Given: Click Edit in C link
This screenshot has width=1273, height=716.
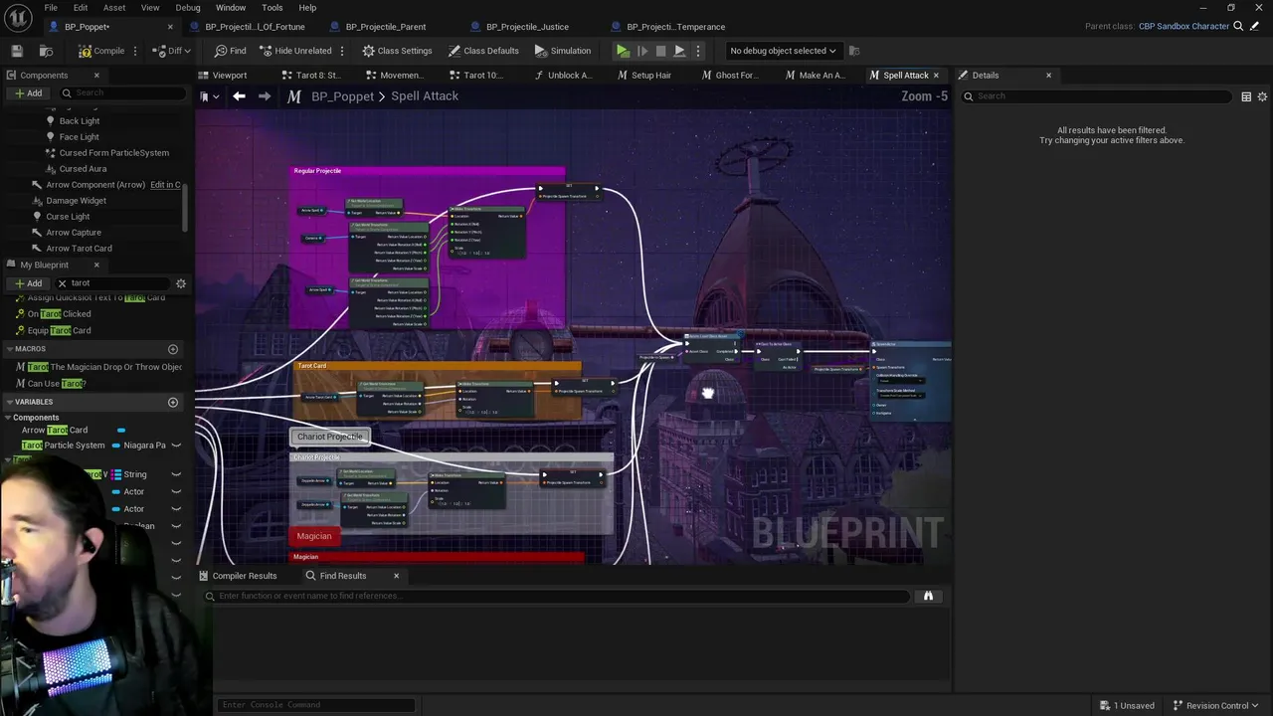Looking at the screenshot, I should pyautogui.click(x=165, y=185).
